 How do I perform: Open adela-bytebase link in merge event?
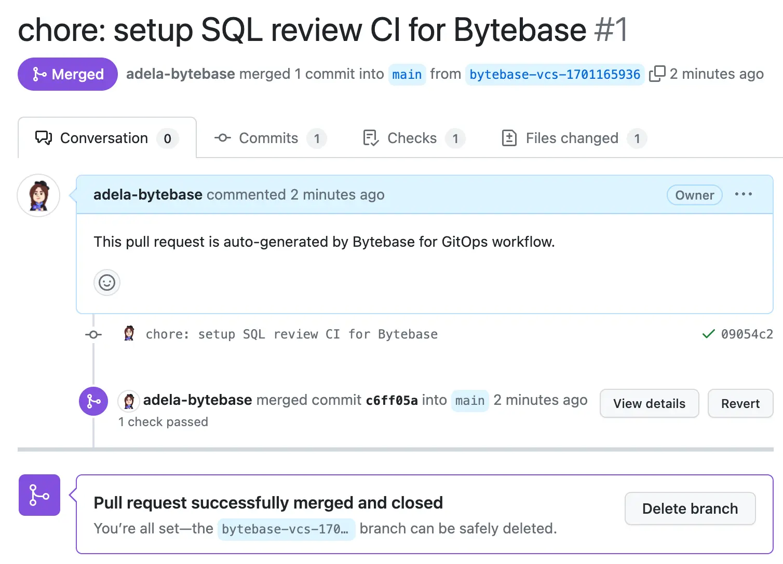[x=198, y=400]
